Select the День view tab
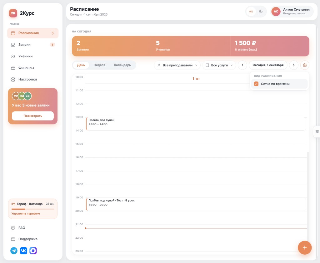The width and height of the screenshot is (320, 263). click(81, 65)
